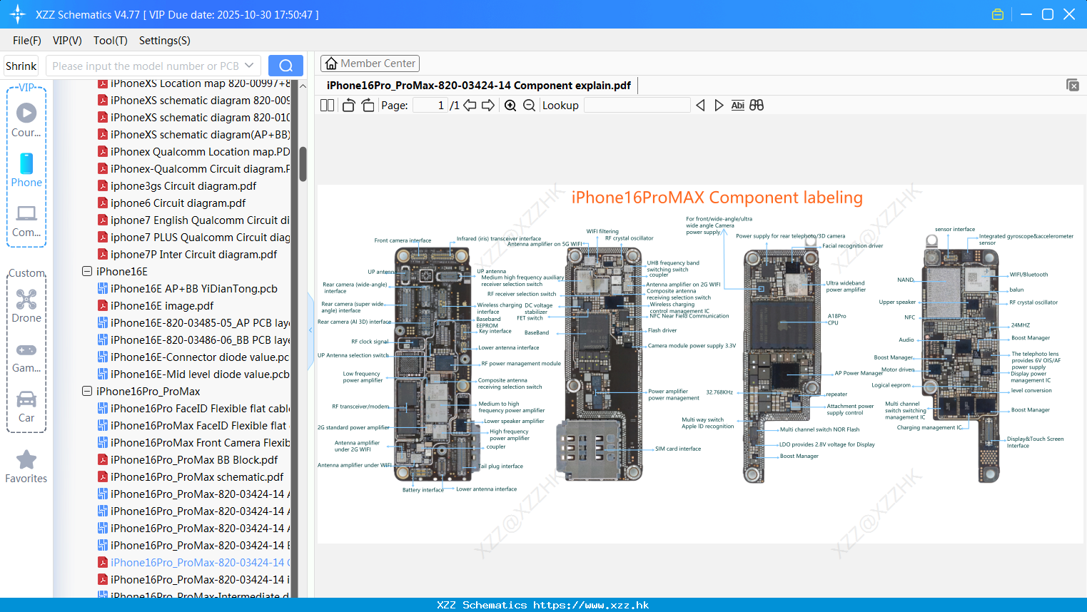Open iPhonex Qualcomm Location map file

(x=193, y=151)
